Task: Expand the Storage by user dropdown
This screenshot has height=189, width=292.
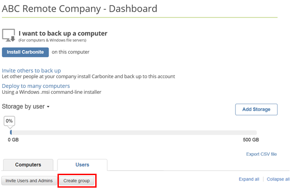Action: coord(25,106)
